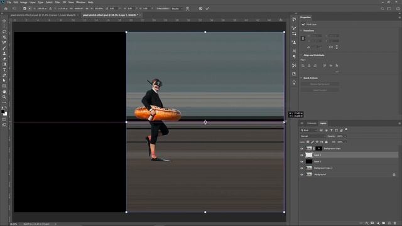Toggle reference point checkbox in options bar
Image resolution: width=402 pixels, height=226 pixels.
pos(24,8)
